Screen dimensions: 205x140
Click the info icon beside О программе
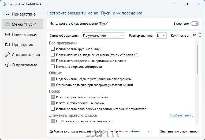pos(8,65)
